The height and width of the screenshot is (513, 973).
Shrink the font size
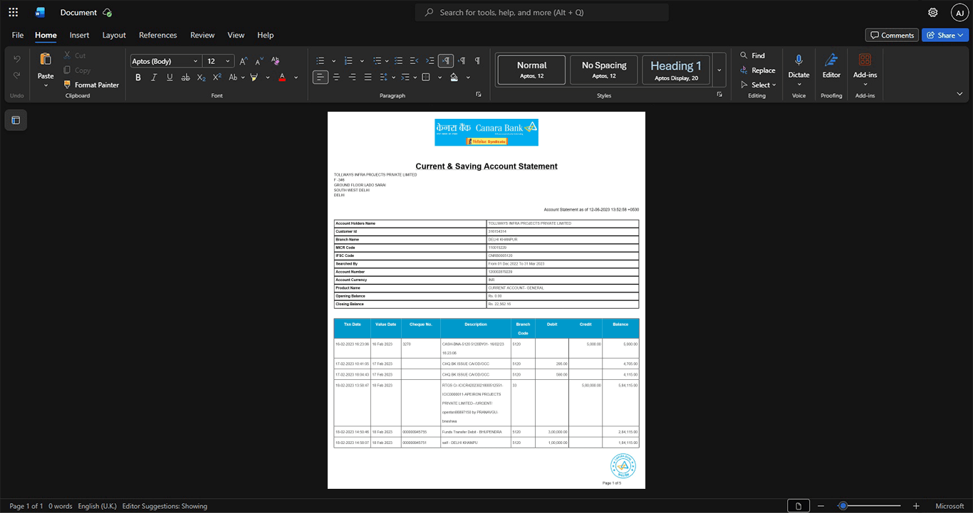(259, 61)
